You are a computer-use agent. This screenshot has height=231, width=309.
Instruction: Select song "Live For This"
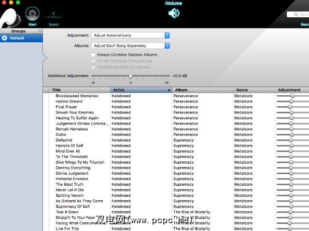[67, 229]
